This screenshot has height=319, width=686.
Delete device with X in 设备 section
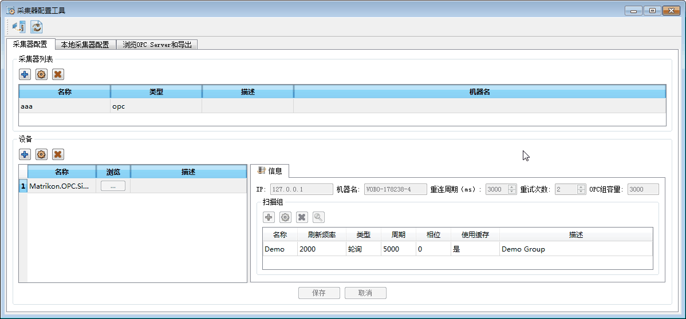point(58,154)
